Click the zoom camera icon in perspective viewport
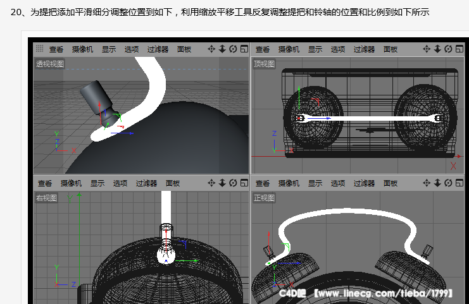This screenshot has width=469, height=304. tap(222, 49)
